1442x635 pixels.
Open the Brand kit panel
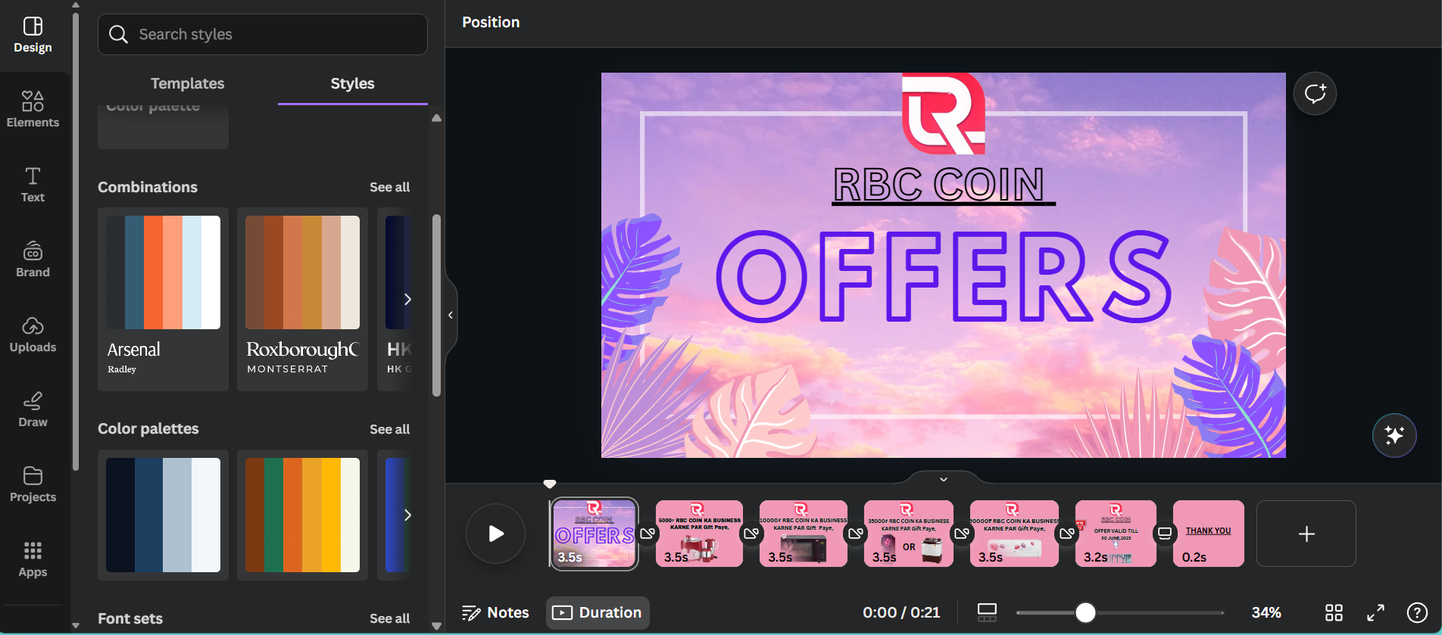[x=33, y=260]
